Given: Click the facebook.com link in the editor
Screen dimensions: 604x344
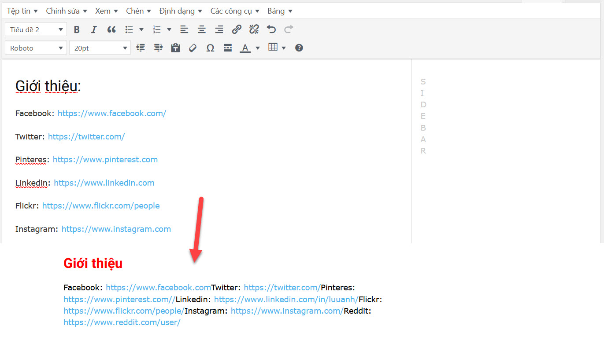Looking at the screenshot, I should pos(111,113).
